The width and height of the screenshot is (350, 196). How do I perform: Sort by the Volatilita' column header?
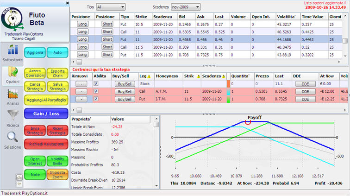click(x=286, y=16)
